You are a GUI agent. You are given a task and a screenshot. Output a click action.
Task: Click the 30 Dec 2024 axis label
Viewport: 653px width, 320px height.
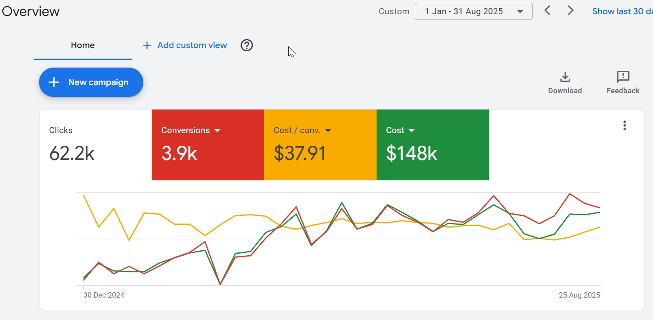pos(104,295)
